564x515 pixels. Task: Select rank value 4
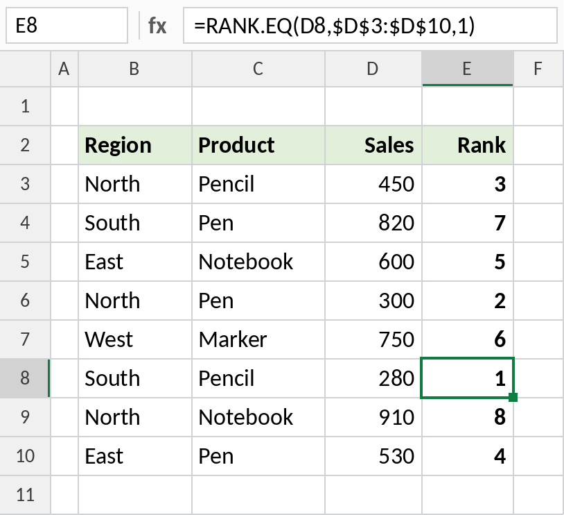pos(468,456)
